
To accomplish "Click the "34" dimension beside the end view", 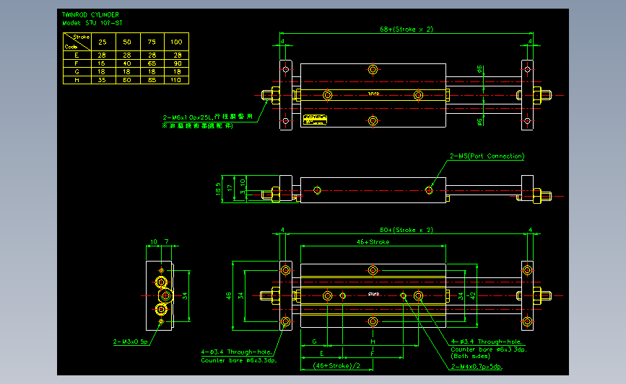I will pyautogui.click(x=184, y=295).
